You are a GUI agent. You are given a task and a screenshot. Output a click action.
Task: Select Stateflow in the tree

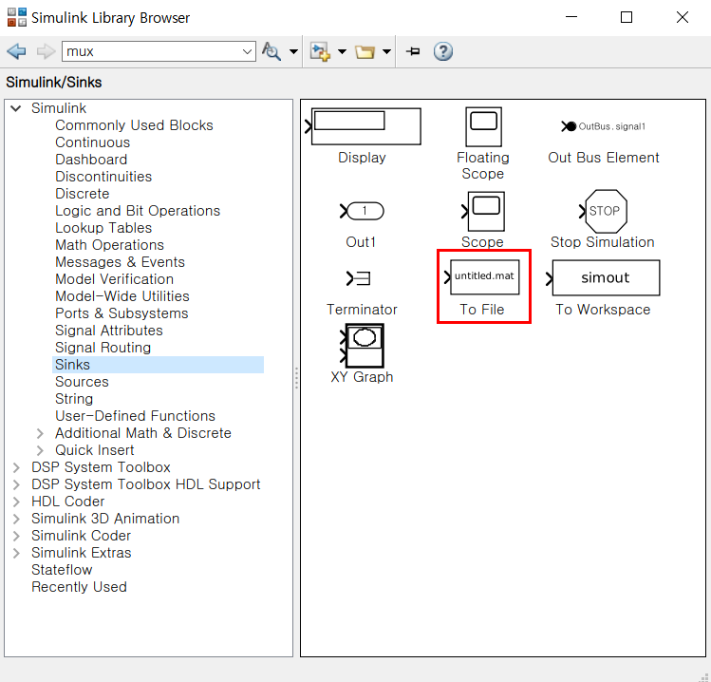(x=62, y=570)
